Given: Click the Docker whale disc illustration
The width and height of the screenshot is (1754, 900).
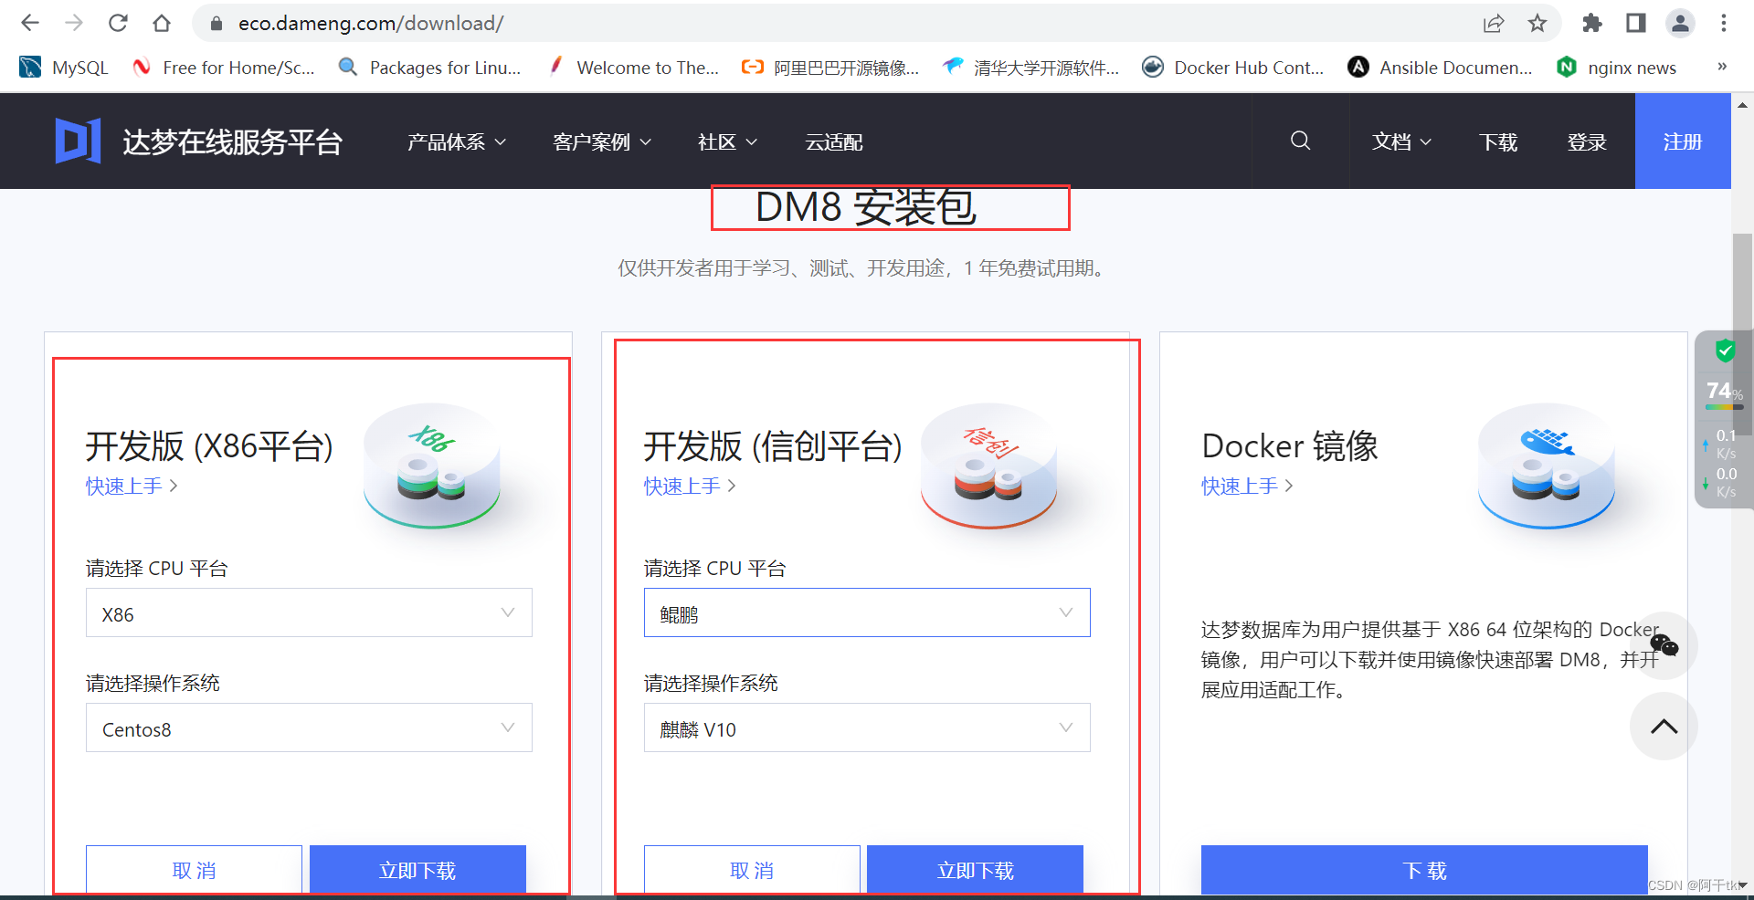Looking at the screenshot, I should click(x=1547, y=466).
